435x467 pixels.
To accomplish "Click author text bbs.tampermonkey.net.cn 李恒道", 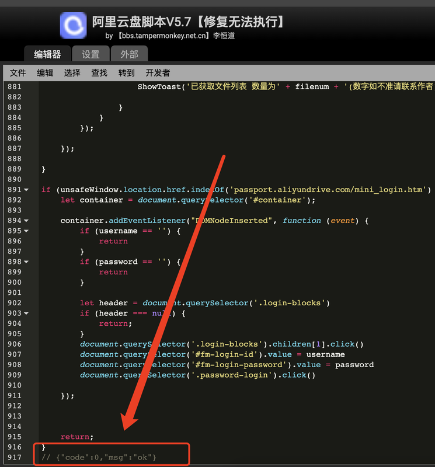I will pos(176,36).
